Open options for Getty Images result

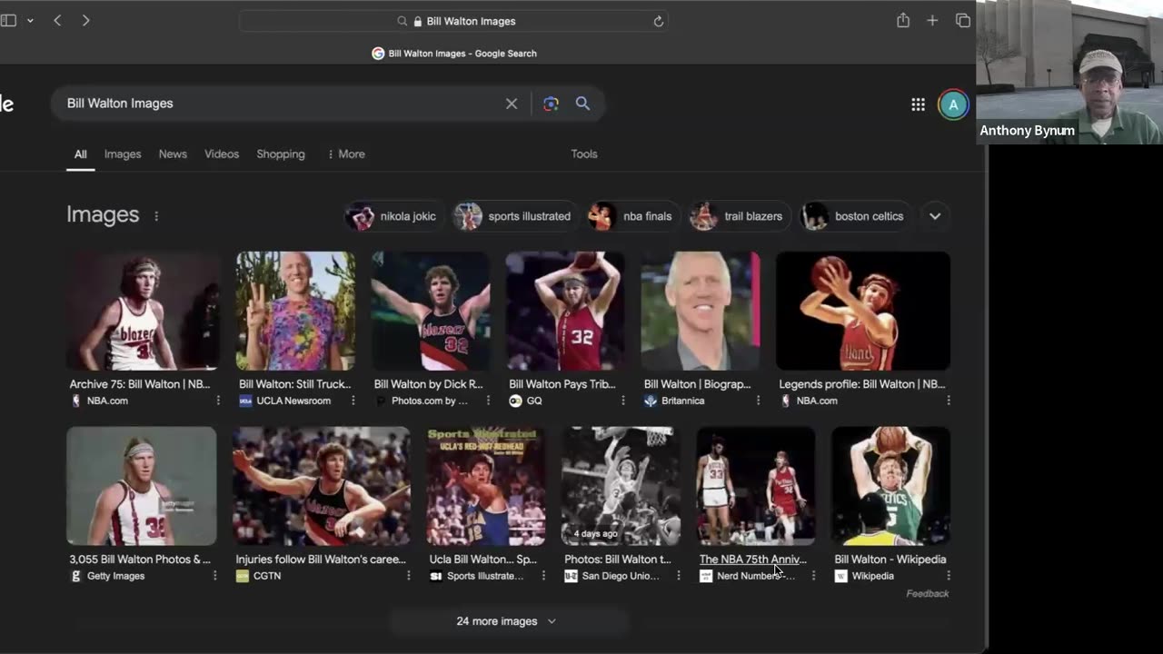[215, 576]
